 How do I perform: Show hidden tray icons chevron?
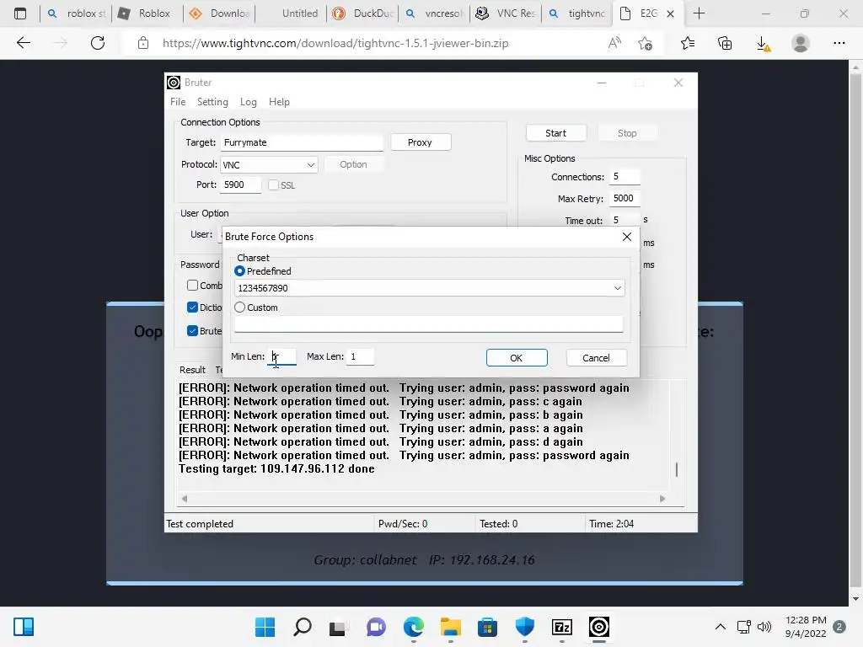coord(720,627)
